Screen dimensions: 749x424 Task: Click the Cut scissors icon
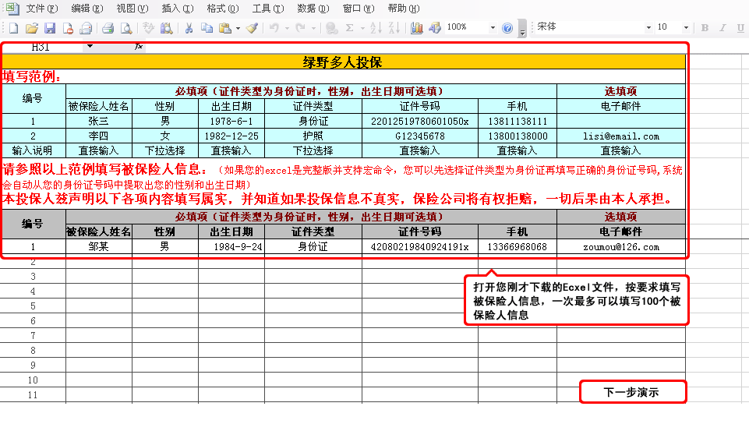[189, 28]
